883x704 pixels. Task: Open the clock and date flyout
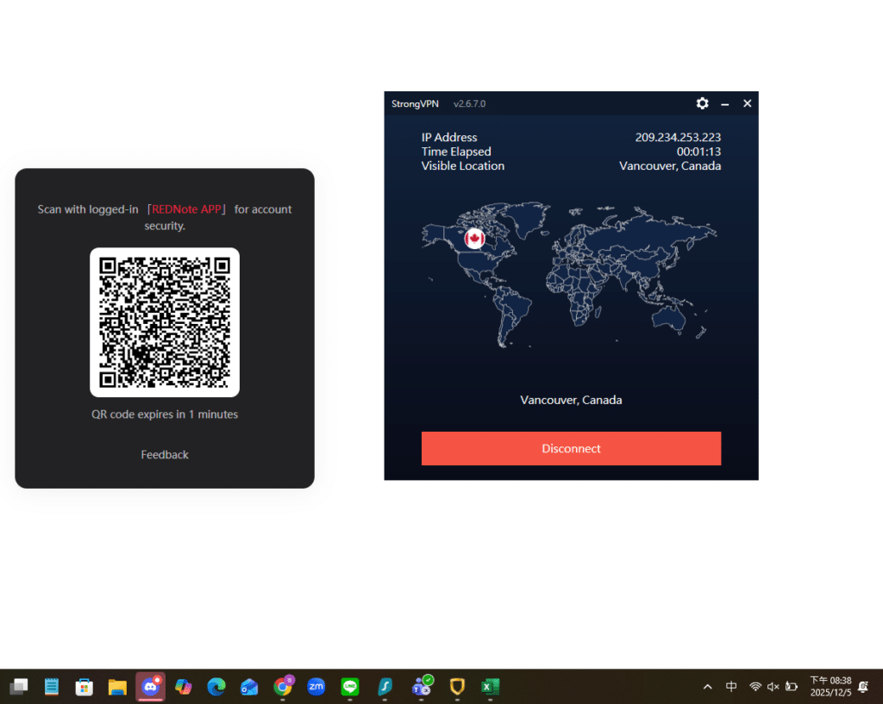pyautogui.click(x=830, y=687)
